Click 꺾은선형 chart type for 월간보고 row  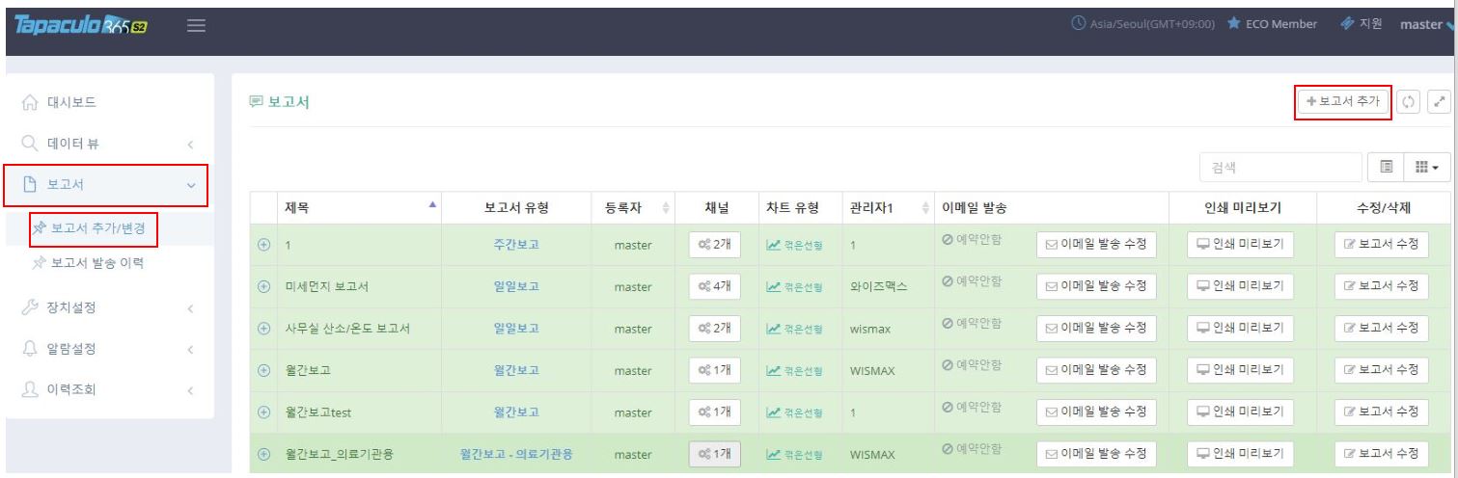795,371
